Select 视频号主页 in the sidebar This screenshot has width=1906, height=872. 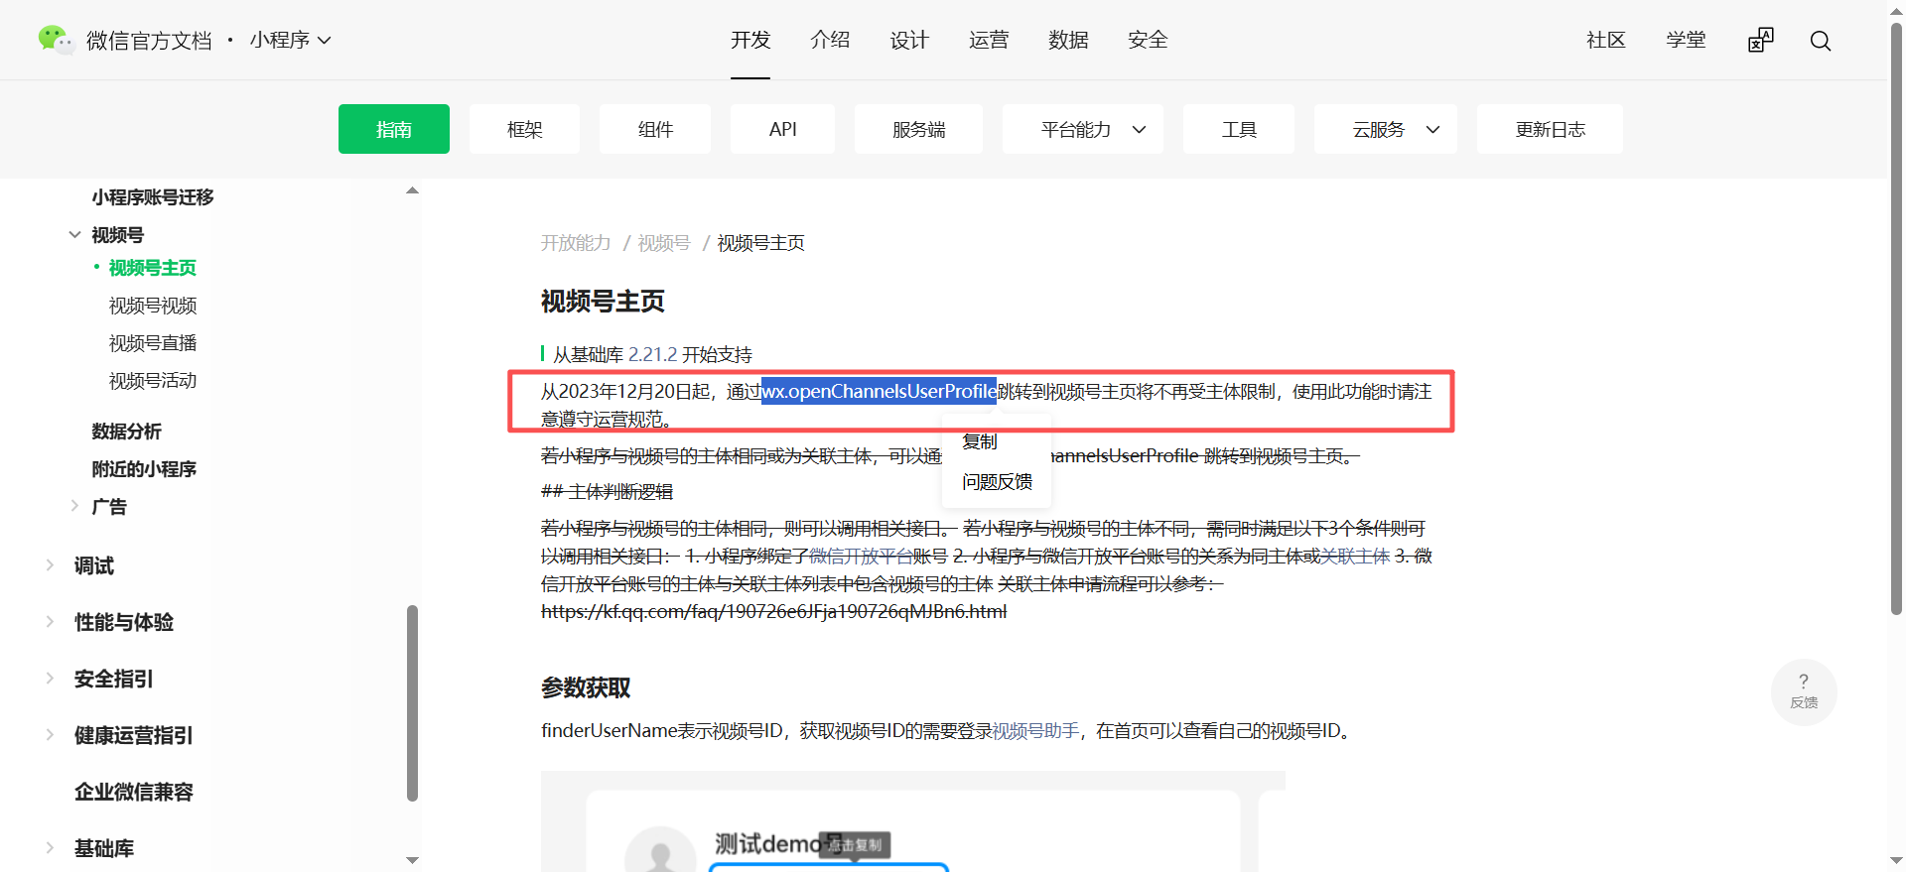tap(153, 268)
